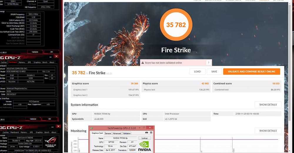
Task: Click the Republic of Gamers logo in CPU-Z
Action: click(51, 142)
